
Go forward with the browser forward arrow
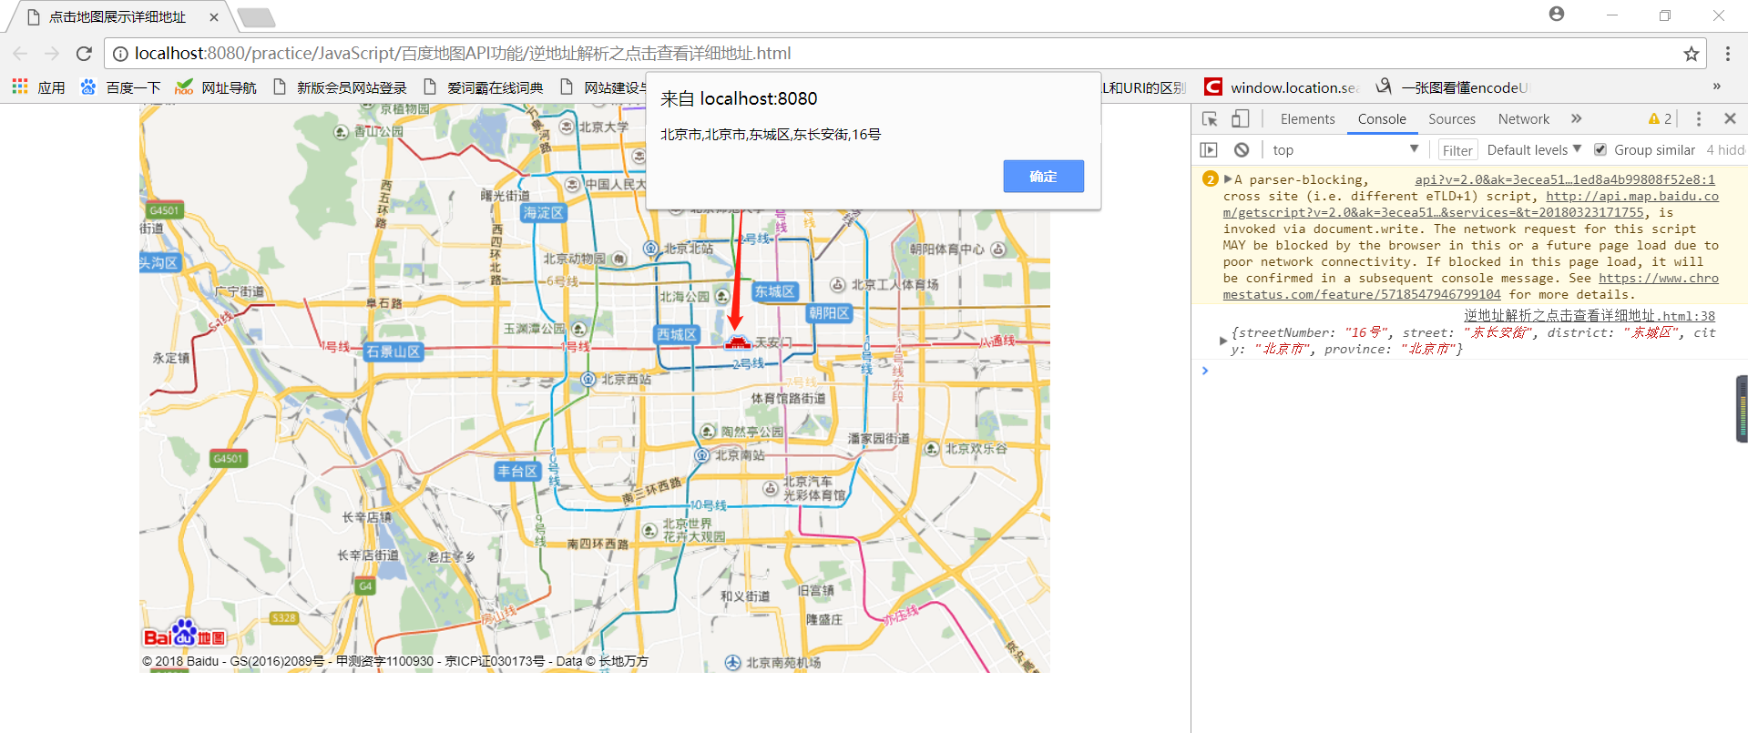tap(52, 54)
